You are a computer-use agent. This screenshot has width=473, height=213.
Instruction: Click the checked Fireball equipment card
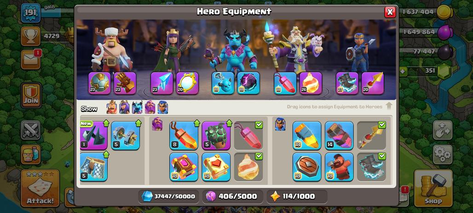pos(248,167)
